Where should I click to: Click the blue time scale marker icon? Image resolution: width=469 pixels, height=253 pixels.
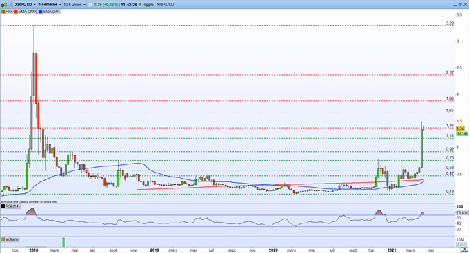464,251
